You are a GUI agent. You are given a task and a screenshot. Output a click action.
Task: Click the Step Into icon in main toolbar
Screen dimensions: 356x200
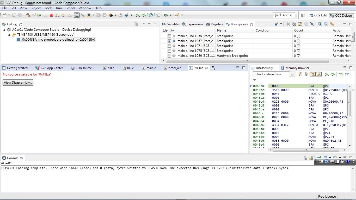click(57, 15)
